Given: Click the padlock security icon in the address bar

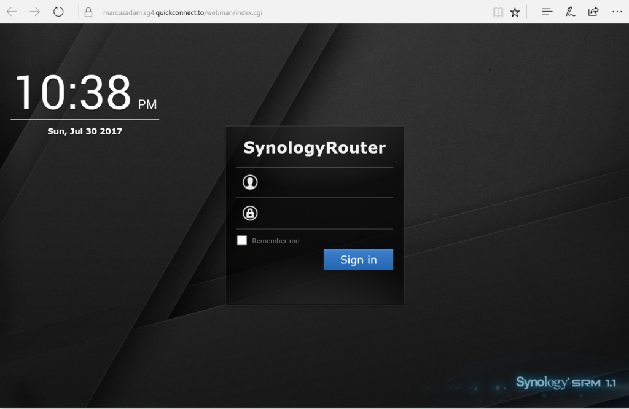Looking at the screenshot, I should click(x=88, y=12).
